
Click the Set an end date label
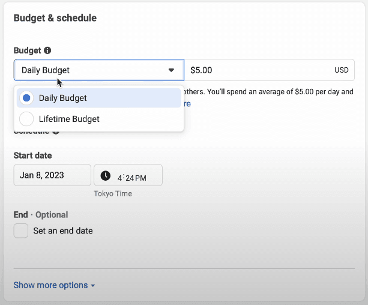63,231
